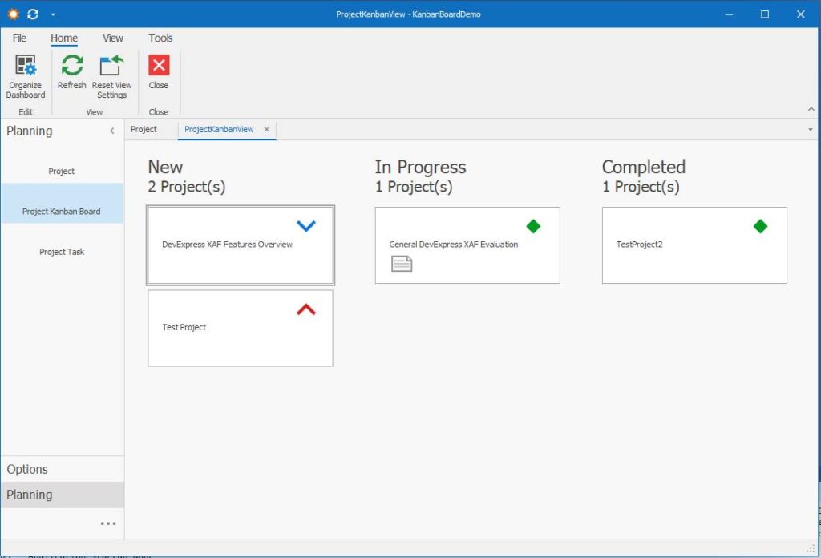The image size is (821, 558).
Task: Switch to the Project document tab
Action: tap(144, 129)
